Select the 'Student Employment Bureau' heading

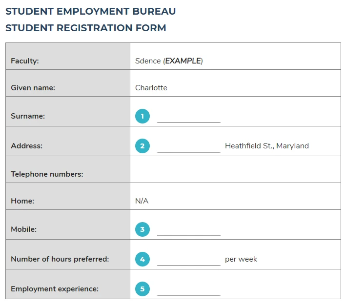(x=91, y=11)
